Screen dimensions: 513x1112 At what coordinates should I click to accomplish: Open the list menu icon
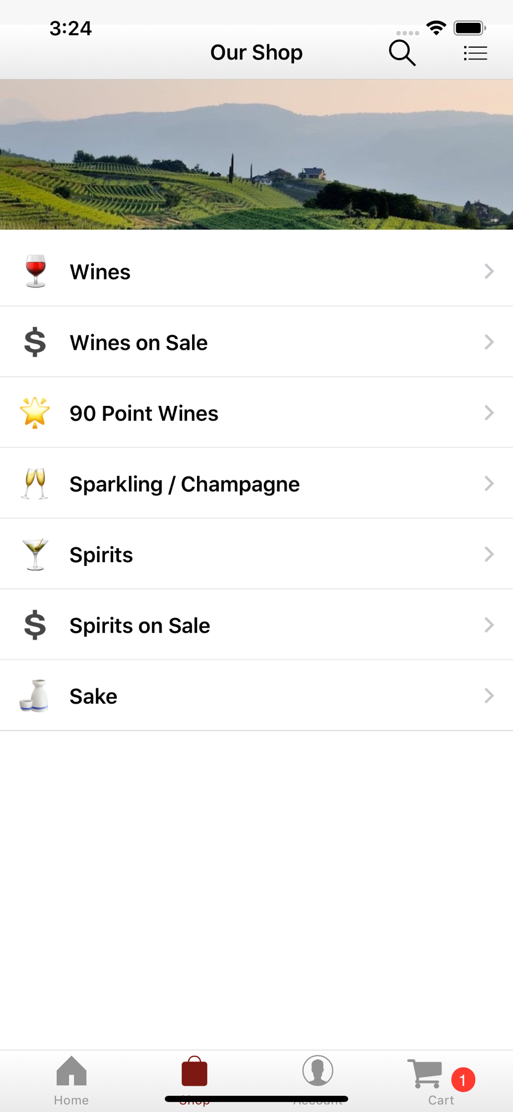(475, 53)
